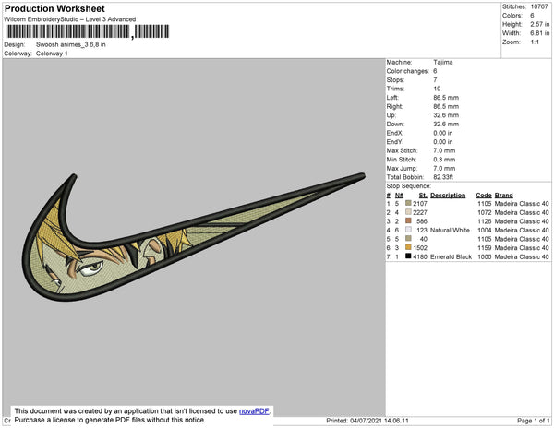Click the Machine value 'Tajima'

click(443, 62)
